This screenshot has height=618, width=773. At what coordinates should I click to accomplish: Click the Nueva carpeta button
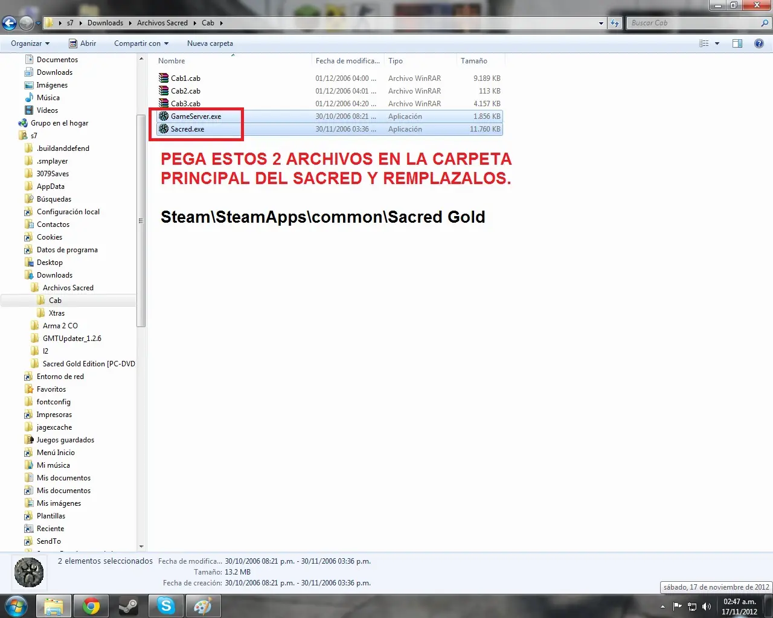coord(210,43)
